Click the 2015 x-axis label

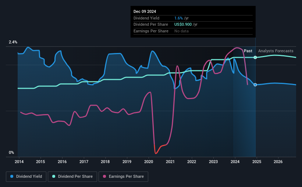click(40, 162)
